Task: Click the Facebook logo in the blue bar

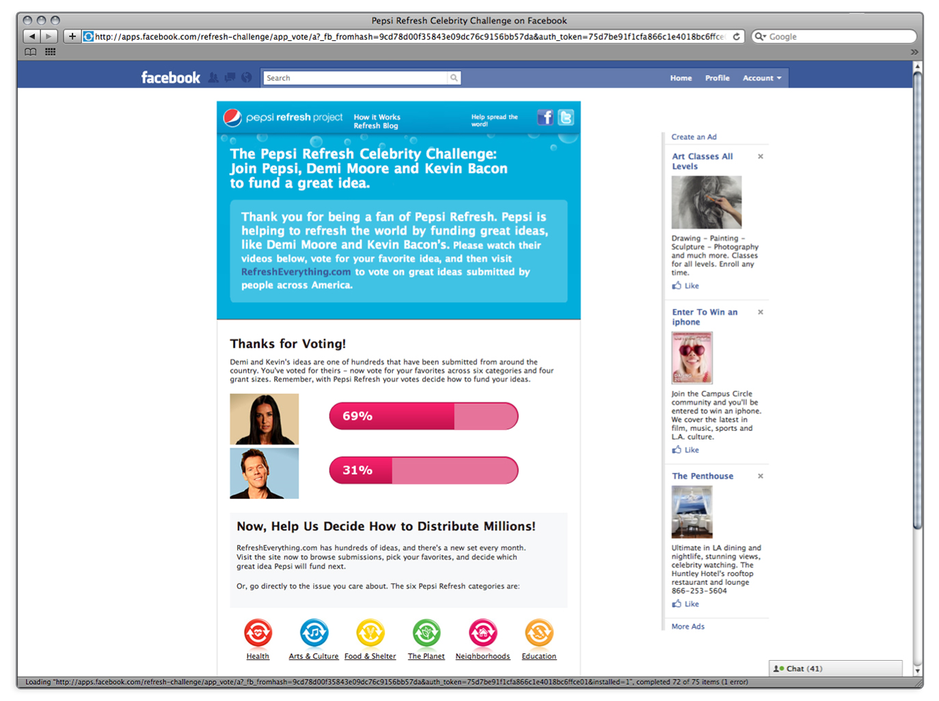Action: click(x=171, y=78)
